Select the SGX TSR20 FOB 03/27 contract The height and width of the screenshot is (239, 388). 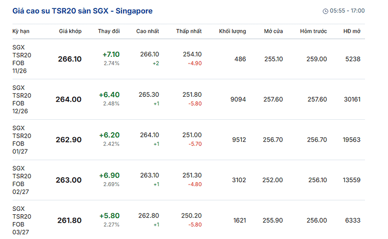22,220
